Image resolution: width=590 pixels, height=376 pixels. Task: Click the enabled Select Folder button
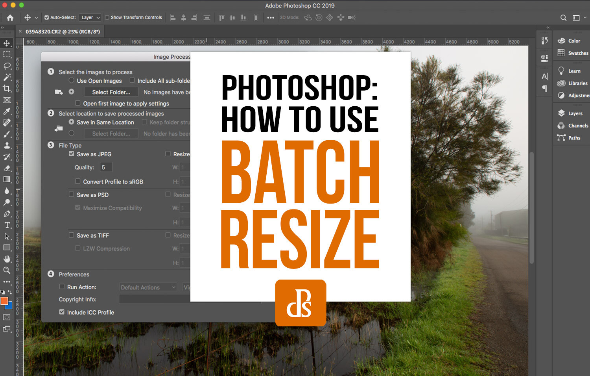tap(111, 92)
